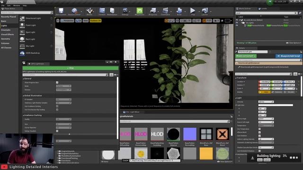Click the green Stop button in GPU Lightmass
303x170 pixels.
[71, 68]
